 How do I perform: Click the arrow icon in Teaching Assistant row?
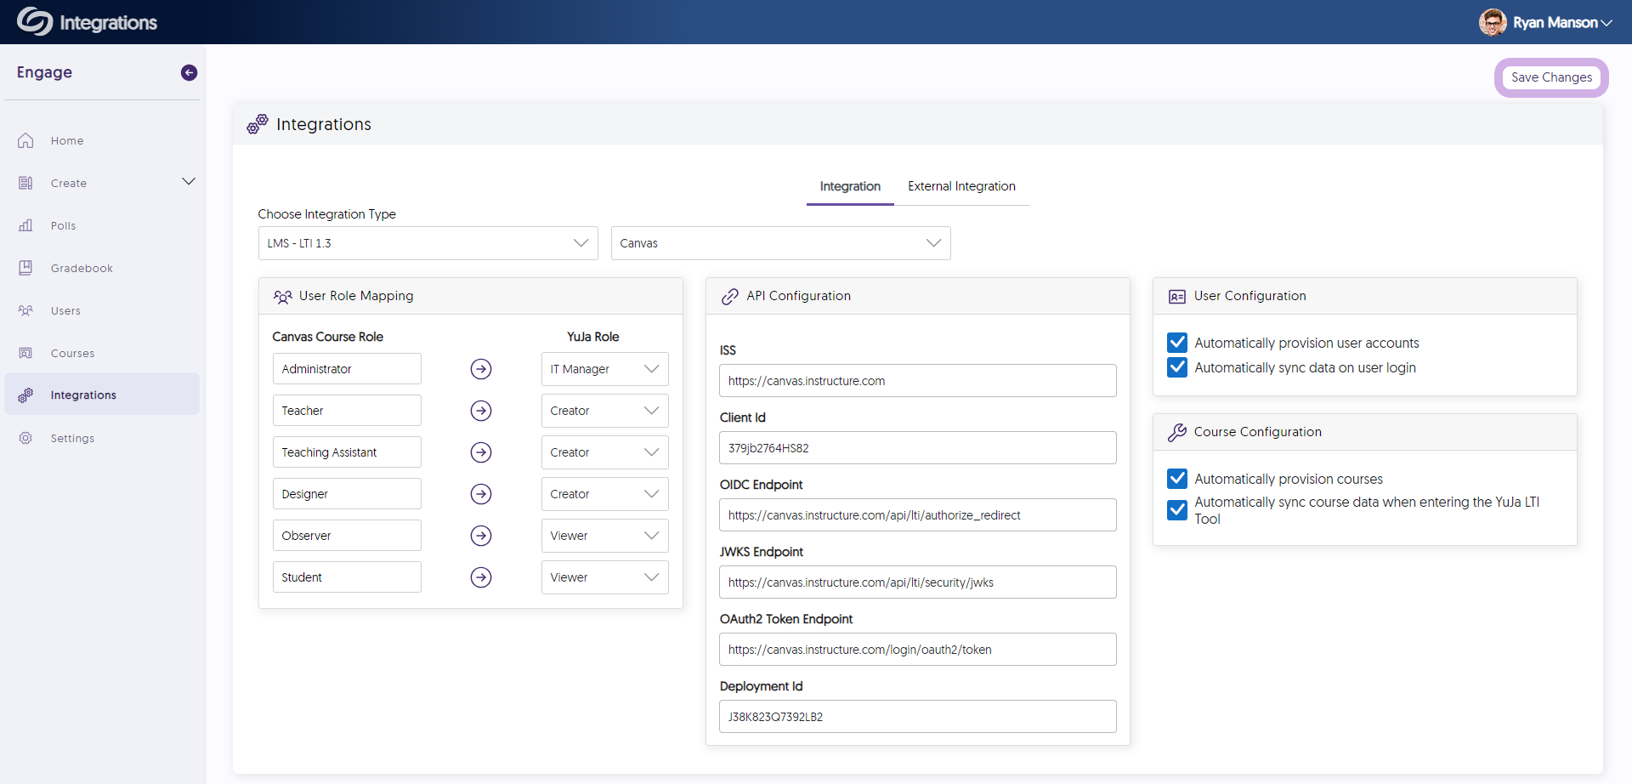click(481, 452)
